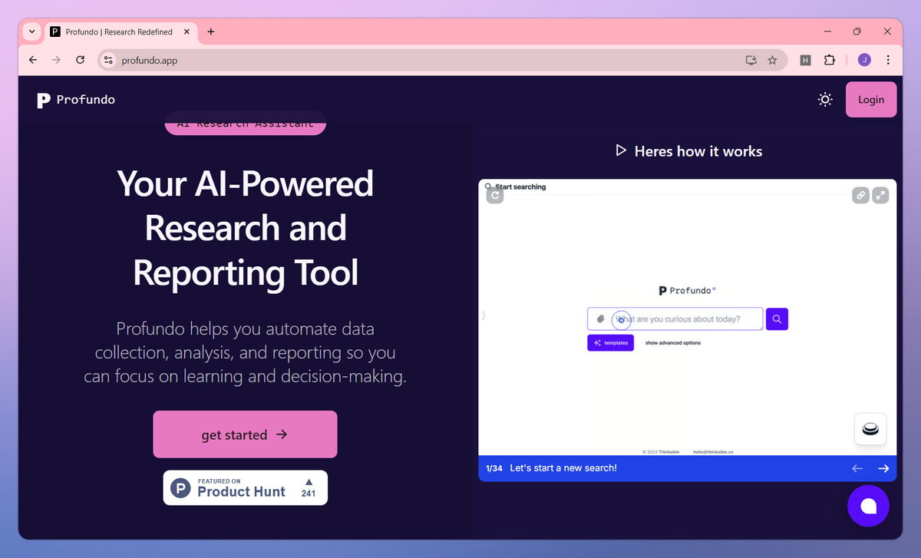Click the play icon beside Heres how it works

tap(621, 151)
